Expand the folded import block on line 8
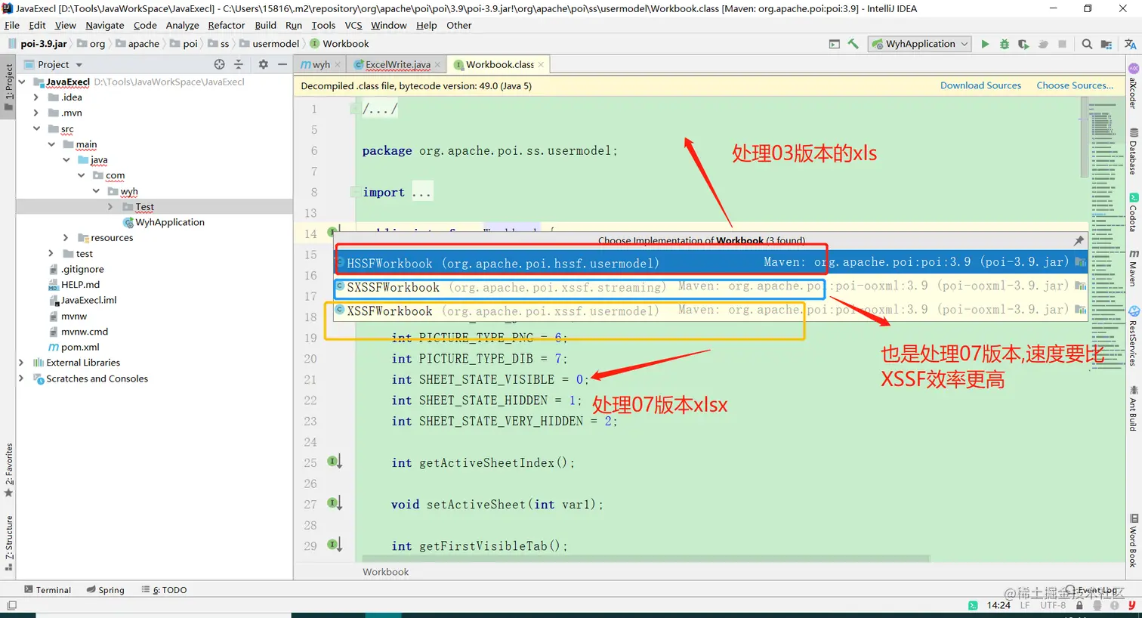The width and height of the screenshot is (1142, 618). pos(355,192)
